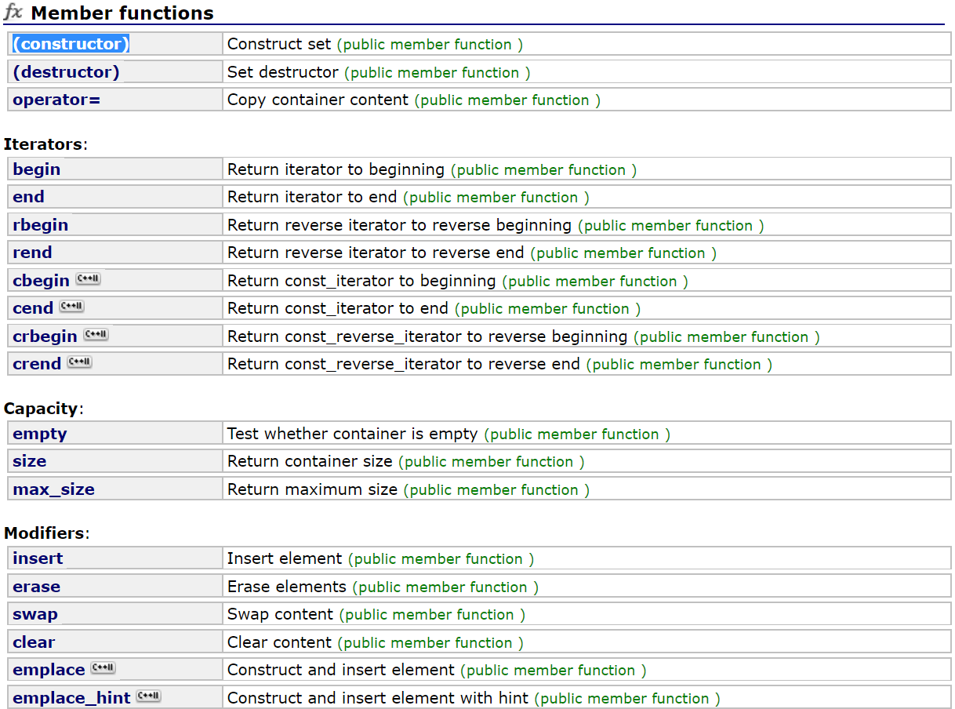Click 'Return const_iterator to end' text
Image resolution: width=955 pixels, height=709 pixels.
point(339,308)
